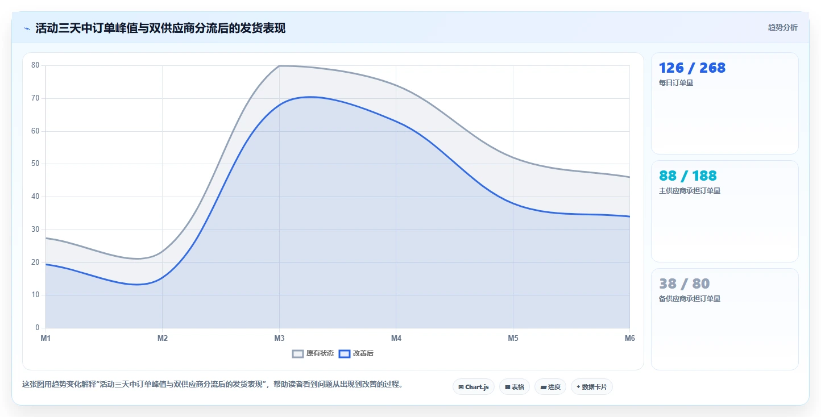821x417 pixels.
Task: Click the 趋势分析 label in the header
Action: tap(782, 27)
